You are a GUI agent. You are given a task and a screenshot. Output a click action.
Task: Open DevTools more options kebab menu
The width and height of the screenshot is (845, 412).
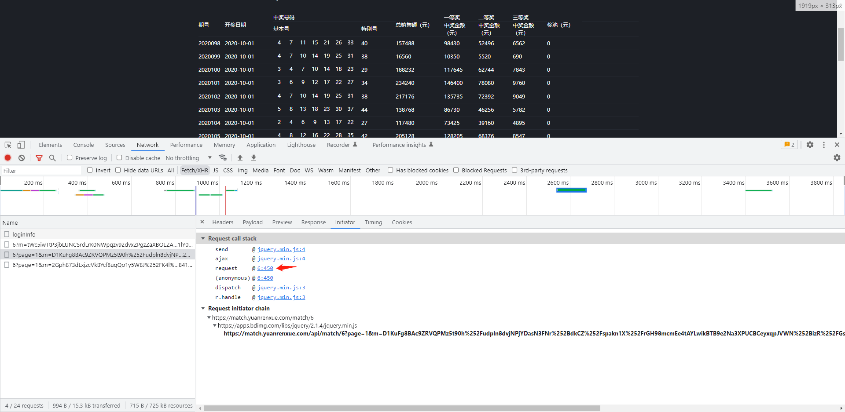(824, 145)
